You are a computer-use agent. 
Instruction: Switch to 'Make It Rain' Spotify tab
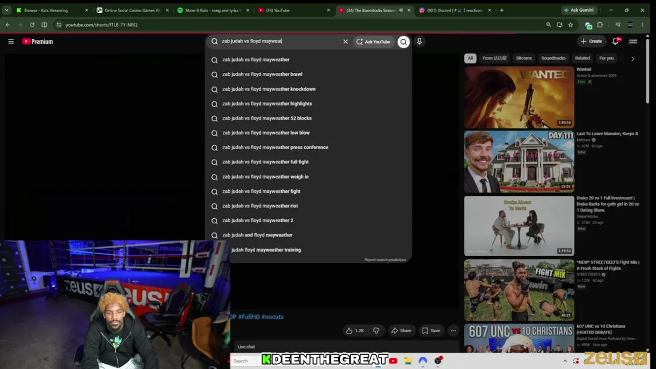(213, 10)
